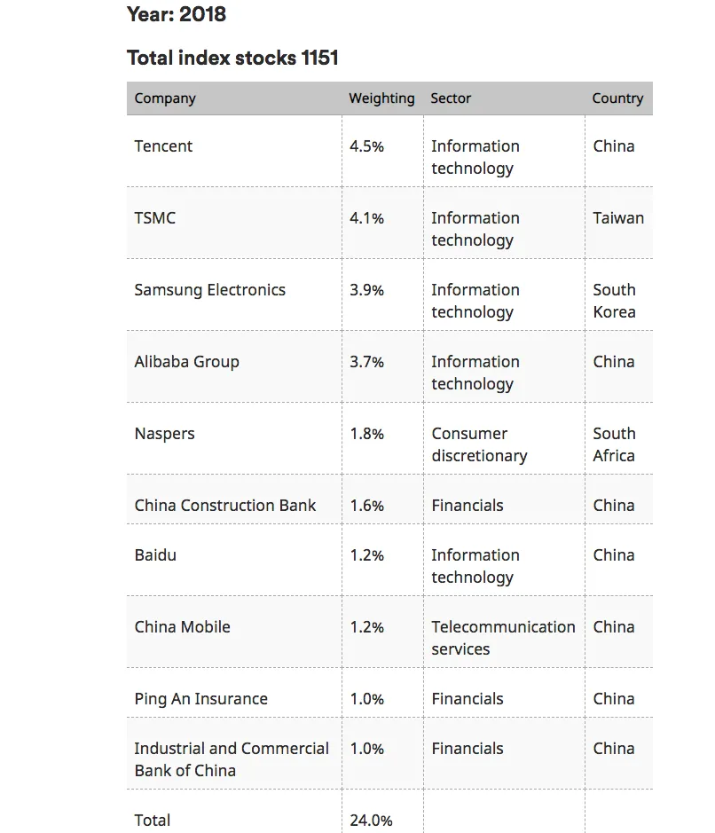This screenshot has height=833, width=715.
Task: Click the Total index stocks 1151 heading
Action: 232,59
